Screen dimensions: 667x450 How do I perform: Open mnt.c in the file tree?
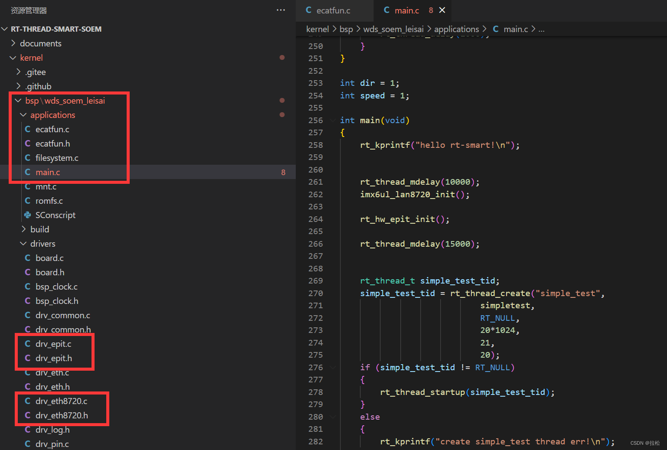[46, 186]
